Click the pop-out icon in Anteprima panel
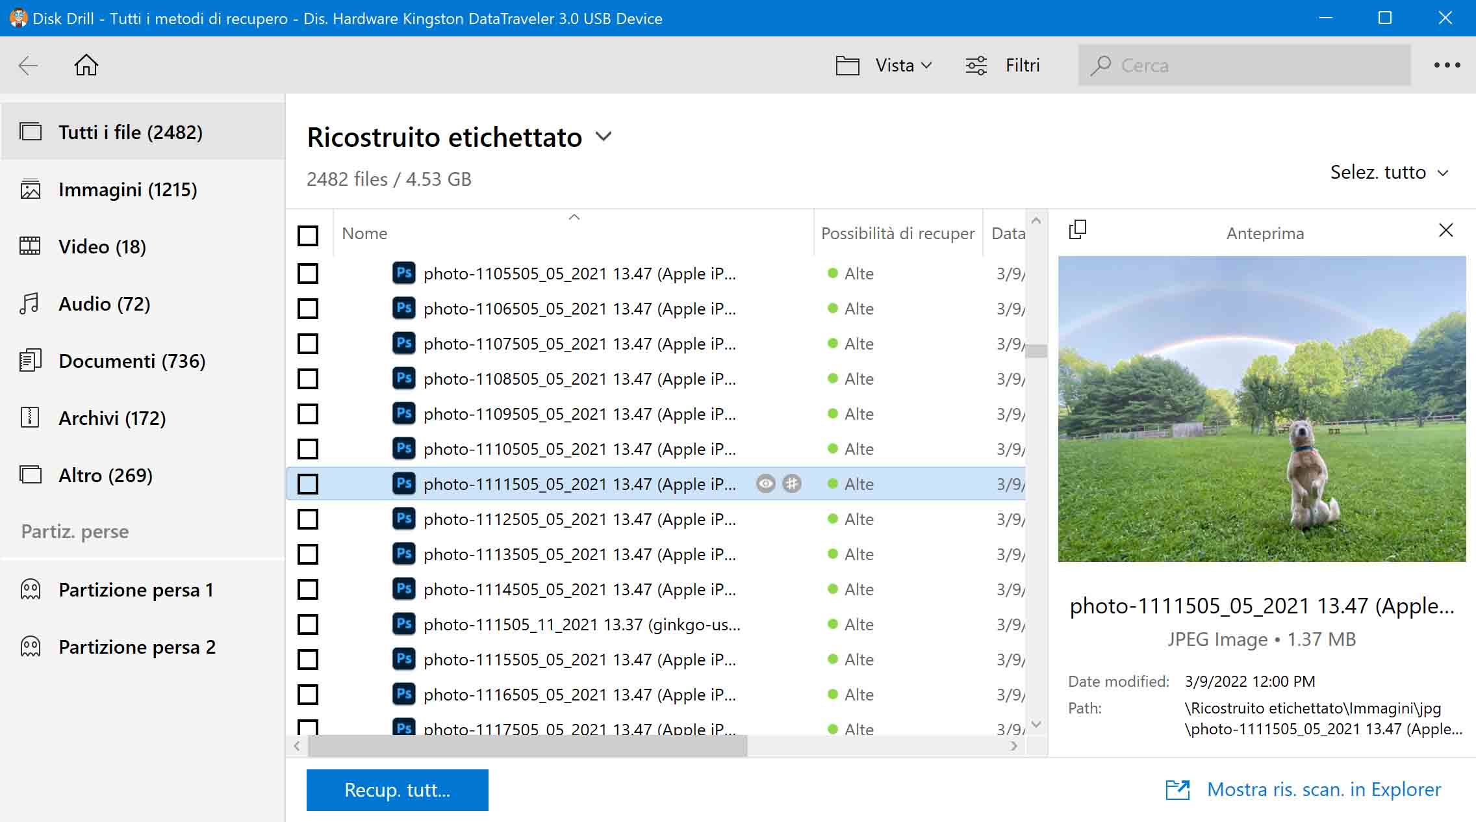1476x822 pixels. [1077, 229]
